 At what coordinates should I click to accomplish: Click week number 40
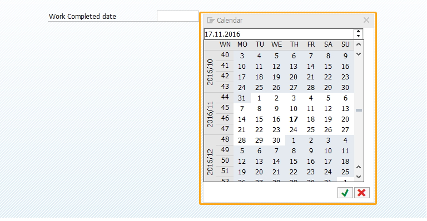[225, 55]
